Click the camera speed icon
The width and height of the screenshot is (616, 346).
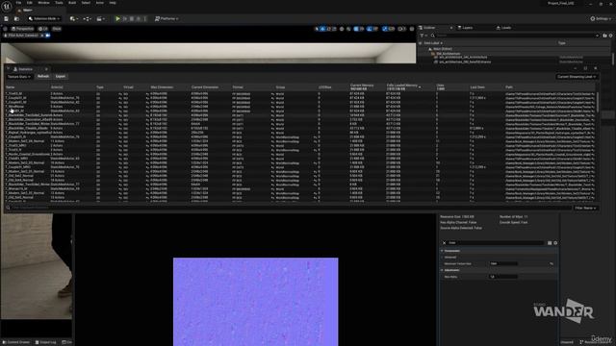pos(401,29)
